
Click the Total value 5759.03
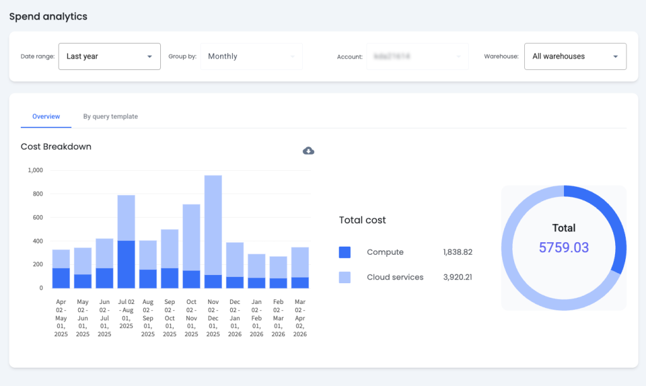point(563,248)
